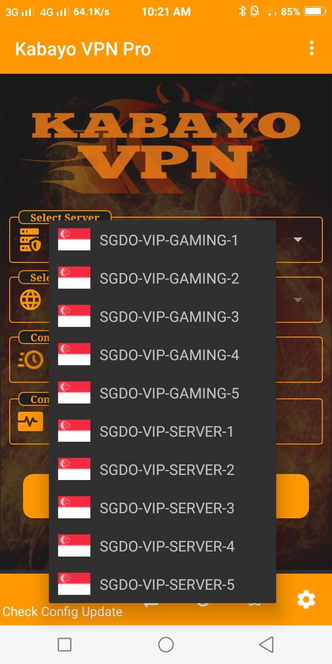Tap the flag next to SGDO-VIP-SERVER-4
Image resolution: width=332 pixels, height=664 pixels.
pos(74,546)
